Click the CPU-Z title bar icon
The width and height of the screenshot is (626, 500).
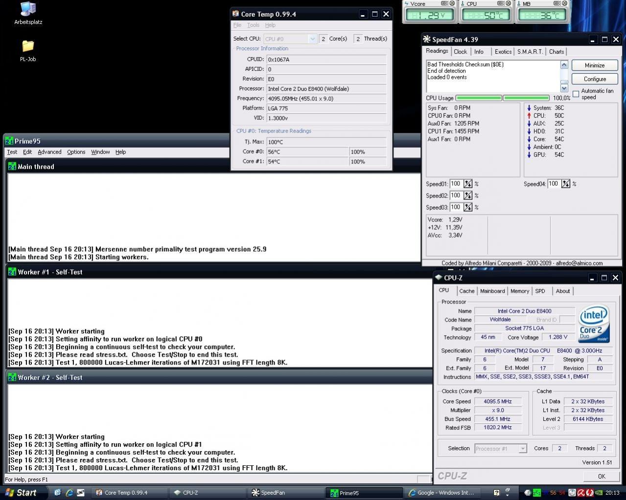tap(438, 278)
